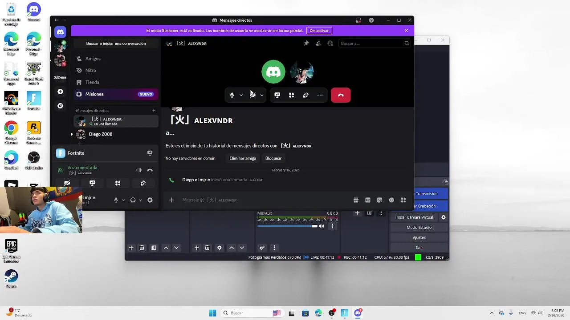The image size is (570, 320).
Task: Open OBS virtual camera settings gear
Action: pyautogui.click(x=443, y=217)
